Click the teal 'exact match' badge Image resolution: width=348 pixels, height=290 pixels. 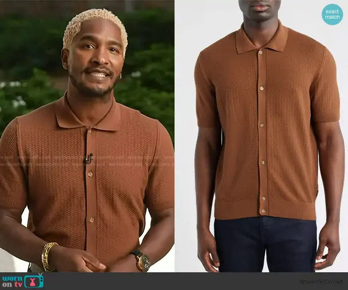[x=332, y=15]
